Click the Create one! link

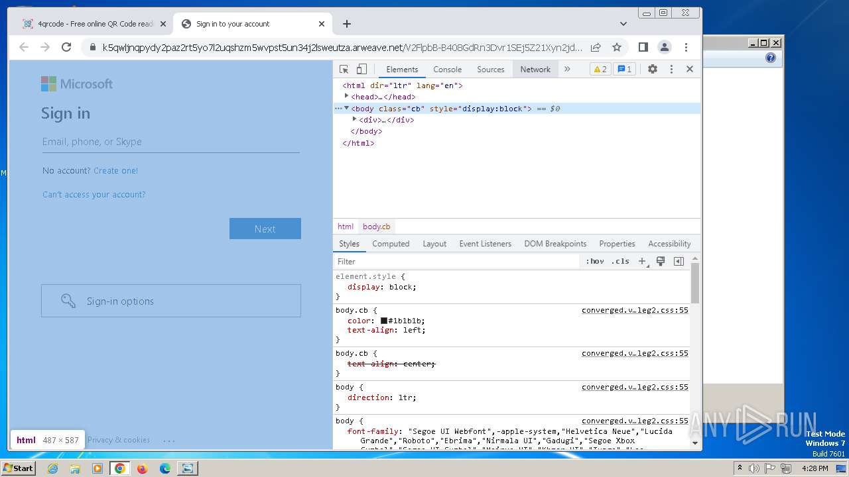[x=115, y=170]
